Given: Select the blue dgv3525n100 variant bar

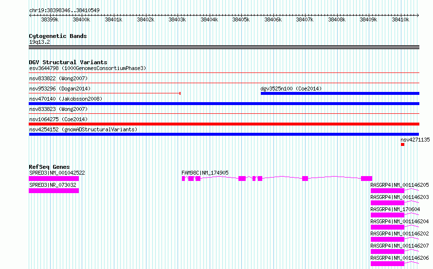Looking at the screenshot, I should [340, 93].
